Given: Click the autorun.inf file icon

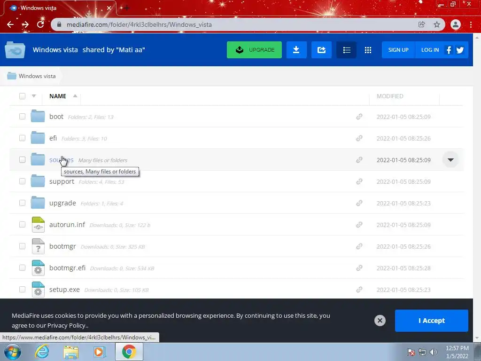Looking at the screenshot, I should pyautogui.click(x=38, y=224).
